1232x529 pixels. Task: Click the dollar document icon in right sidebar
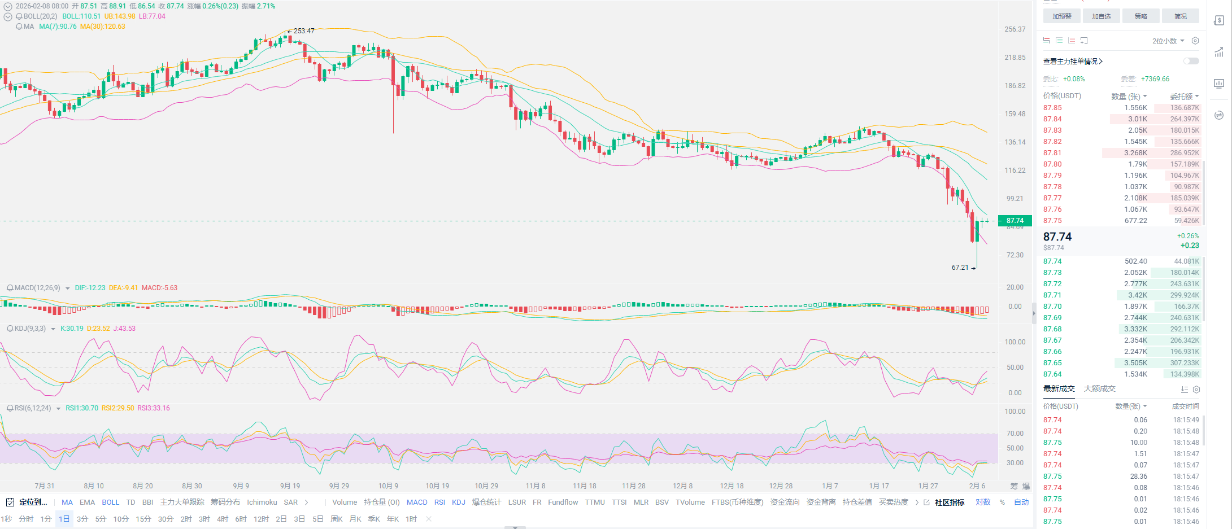tap(1219, 21)
